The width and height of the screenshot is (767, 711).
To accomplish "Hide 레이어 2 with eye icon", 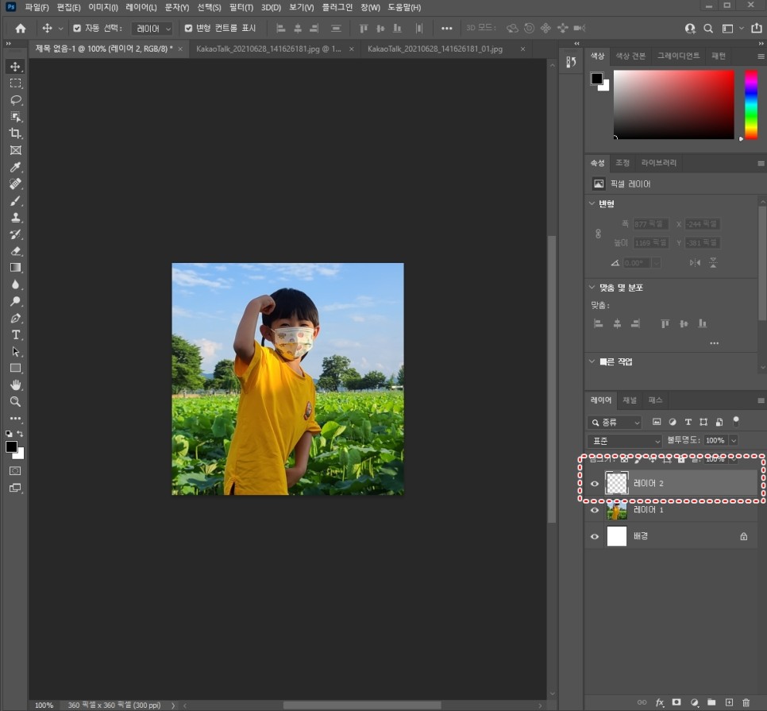I will pyautogui.click(x=595, y=484).
